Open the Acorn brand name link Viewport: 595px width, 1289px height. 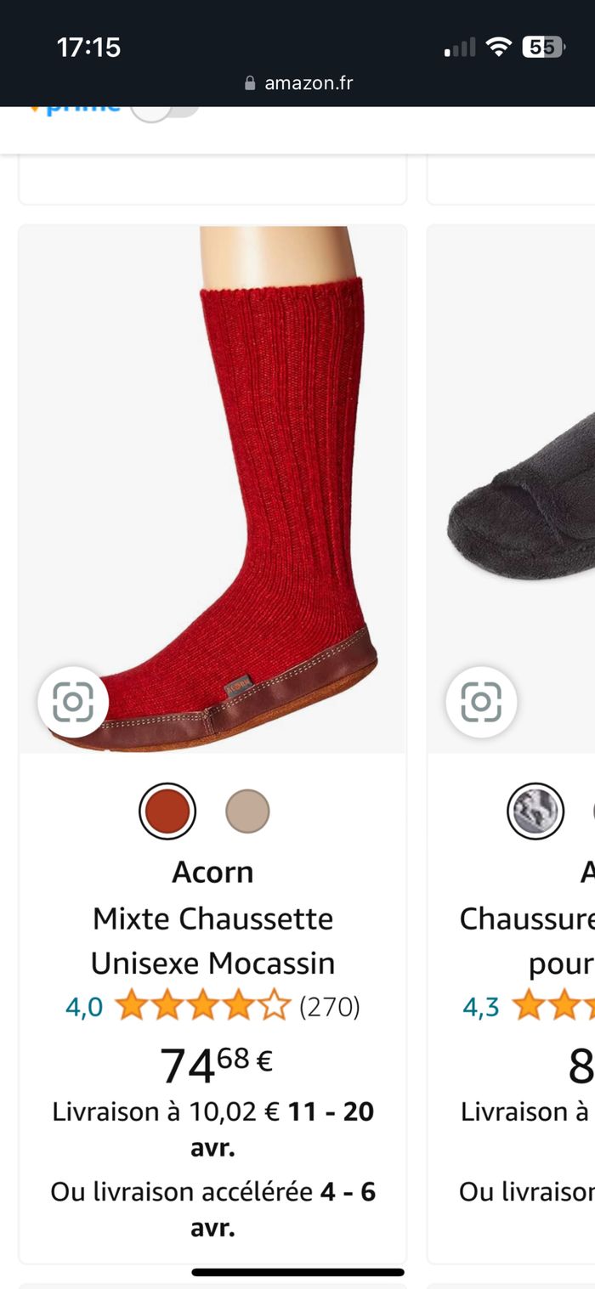(x=212, y=872)
